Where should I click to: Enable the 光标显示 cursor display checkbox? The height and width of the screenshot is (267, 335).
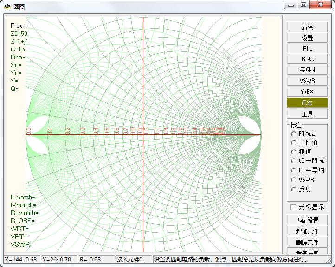click(x=293, y=207)
